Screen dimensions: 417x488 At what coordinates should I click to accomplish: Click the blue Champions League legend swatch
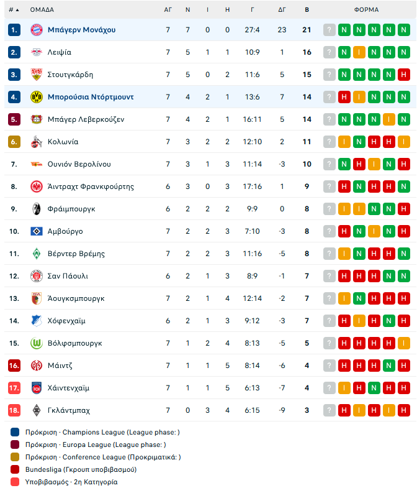coord(15,432)
